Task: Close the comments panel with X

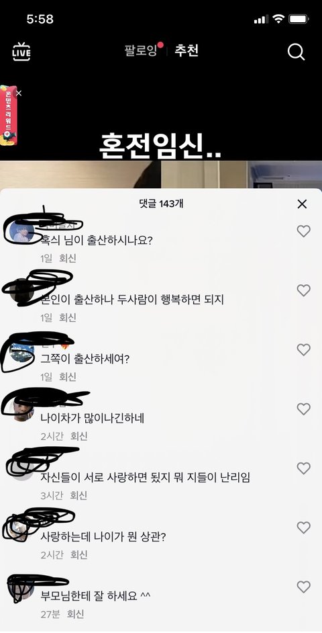Action: pyautogui.click(x=302, y=204)
